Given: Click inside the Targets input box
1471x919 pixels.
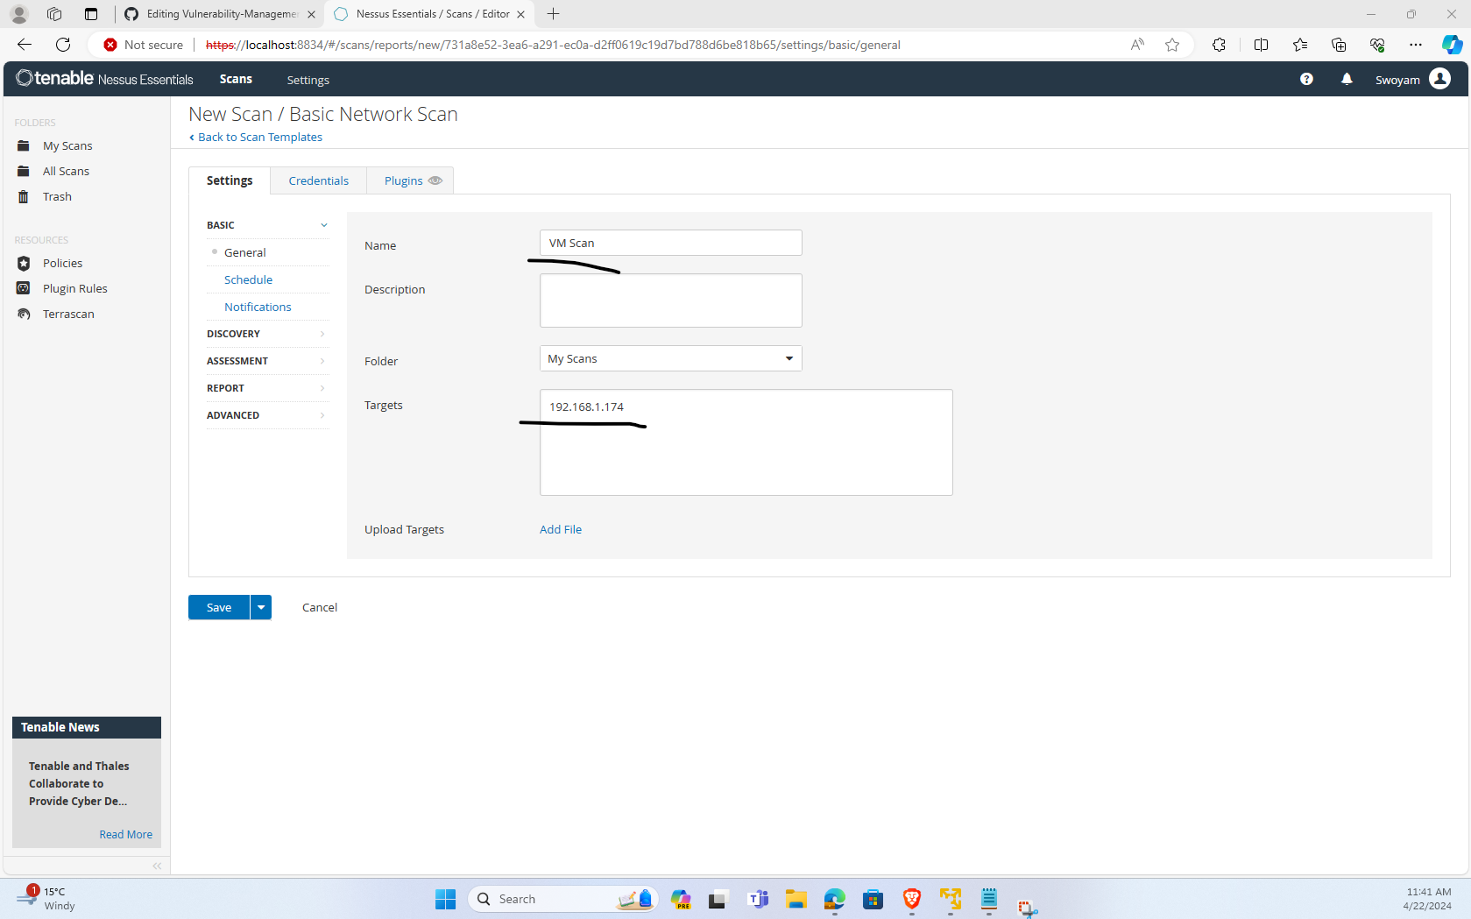Looking at the screenshot, I should click(x=745, y=442).
